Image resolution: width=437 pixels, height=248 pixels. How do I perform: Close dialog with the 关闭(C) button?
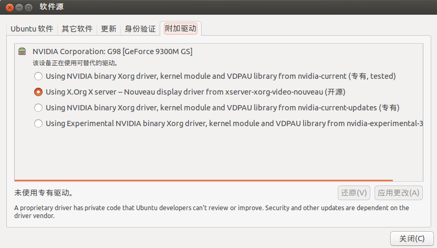tap(412, 239)
